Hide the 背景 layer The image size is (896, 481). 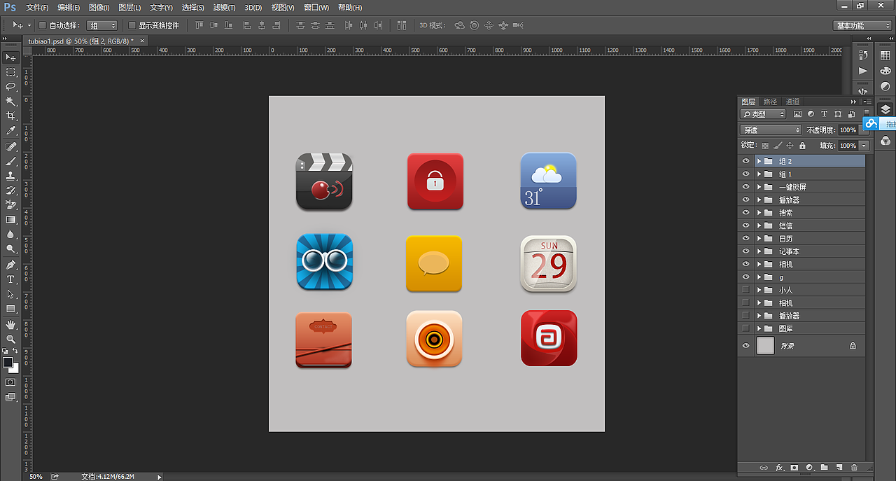coord(745,345)
